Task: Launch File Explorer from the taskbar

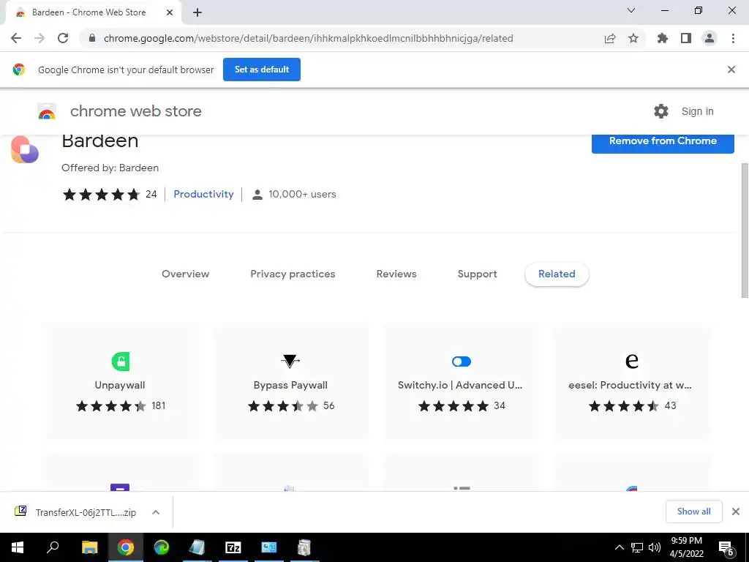Action: coord(89,547)
